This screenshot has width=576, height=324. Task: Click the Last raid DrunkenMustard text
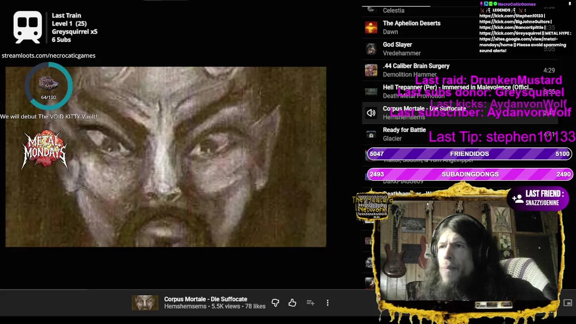coord(488,80)
